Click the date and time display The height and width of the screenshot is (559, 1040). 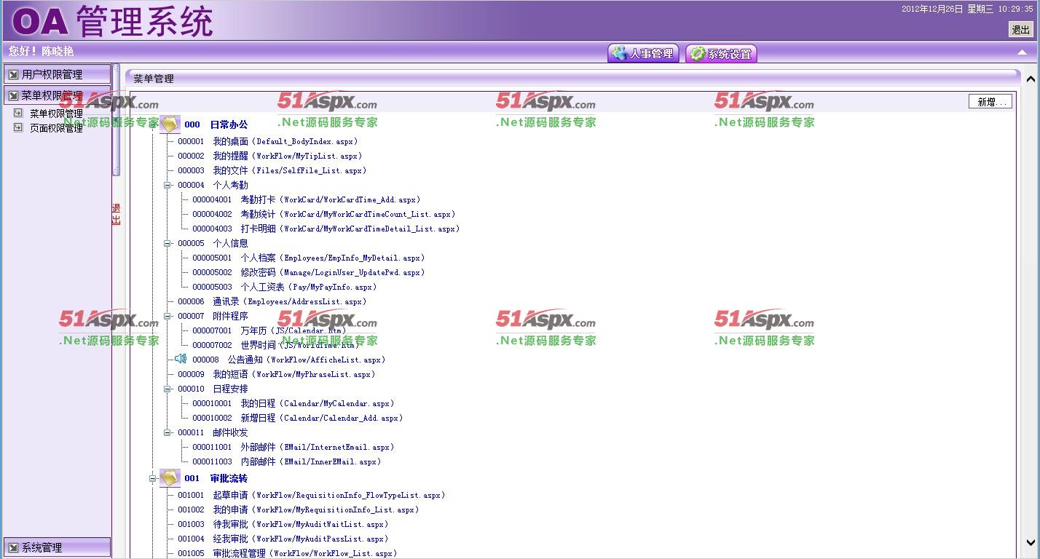tap(967, 9)
